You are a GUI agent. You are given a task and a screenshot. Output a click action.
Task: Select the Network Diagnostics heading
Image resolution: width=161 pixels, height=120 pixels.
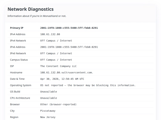pos(31,9)
